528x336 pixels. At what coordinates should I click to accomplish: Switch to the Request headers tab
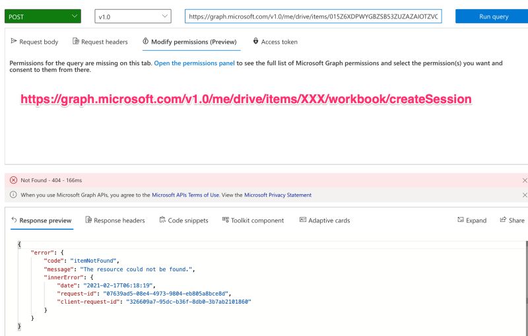click(x=100, y=42)
